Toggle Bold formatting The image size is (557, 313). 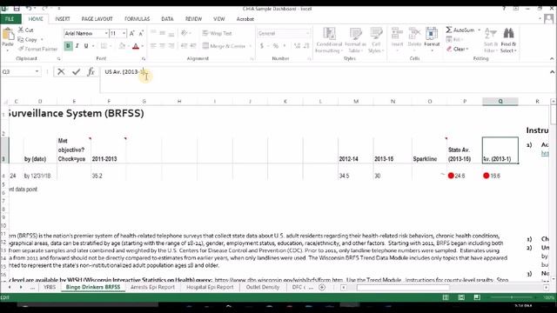pyautogui.click(x=68, y=46)
